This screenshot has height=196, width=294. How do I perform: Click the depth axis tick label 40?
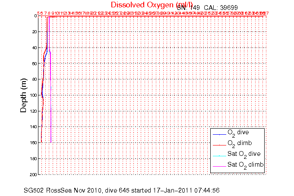(x=35, y=47)
